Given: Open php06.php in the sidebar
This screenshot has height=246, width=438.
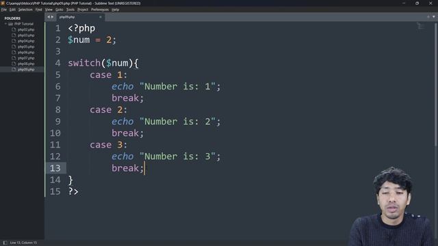Looking at the screenshot, I should 26,53.
